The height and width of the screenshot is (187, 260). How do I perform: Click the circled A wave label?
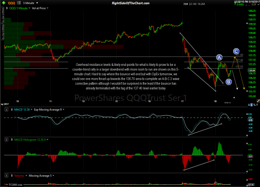(x=219, y=57)
